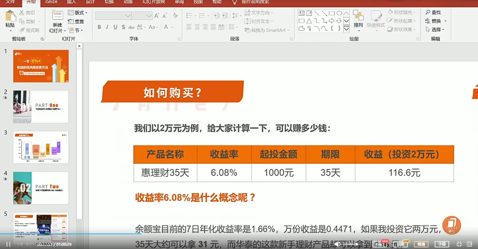Click the video volume speaker icon
This screenshot has width=478, height=249.
(x=338, y=244)
